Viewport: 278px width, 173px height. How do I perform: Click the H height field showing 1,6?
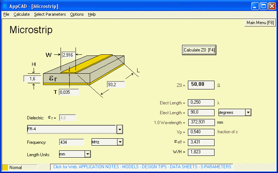(x=32, y=79)
